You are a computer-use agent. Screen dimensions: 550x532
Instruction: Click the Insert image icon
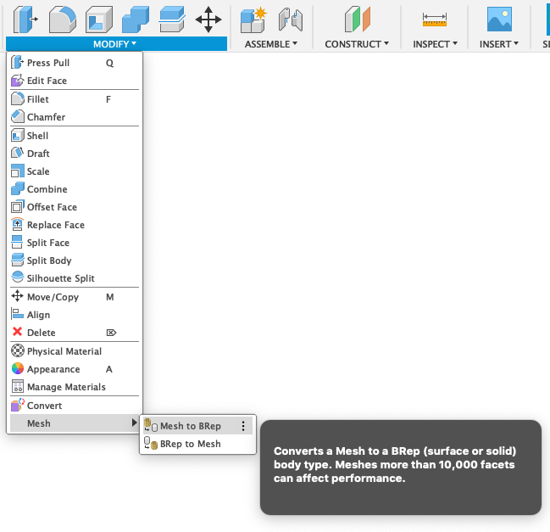499,20
